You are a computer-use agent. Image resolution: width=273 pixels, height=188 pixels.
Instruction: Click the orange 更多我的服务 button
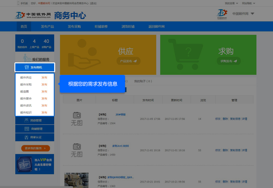tap(35, 148)
